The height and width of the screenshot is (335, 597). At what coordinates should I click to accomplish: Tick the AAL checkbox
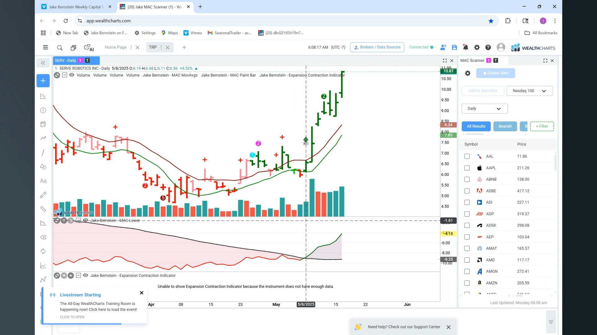click(467, 156)
